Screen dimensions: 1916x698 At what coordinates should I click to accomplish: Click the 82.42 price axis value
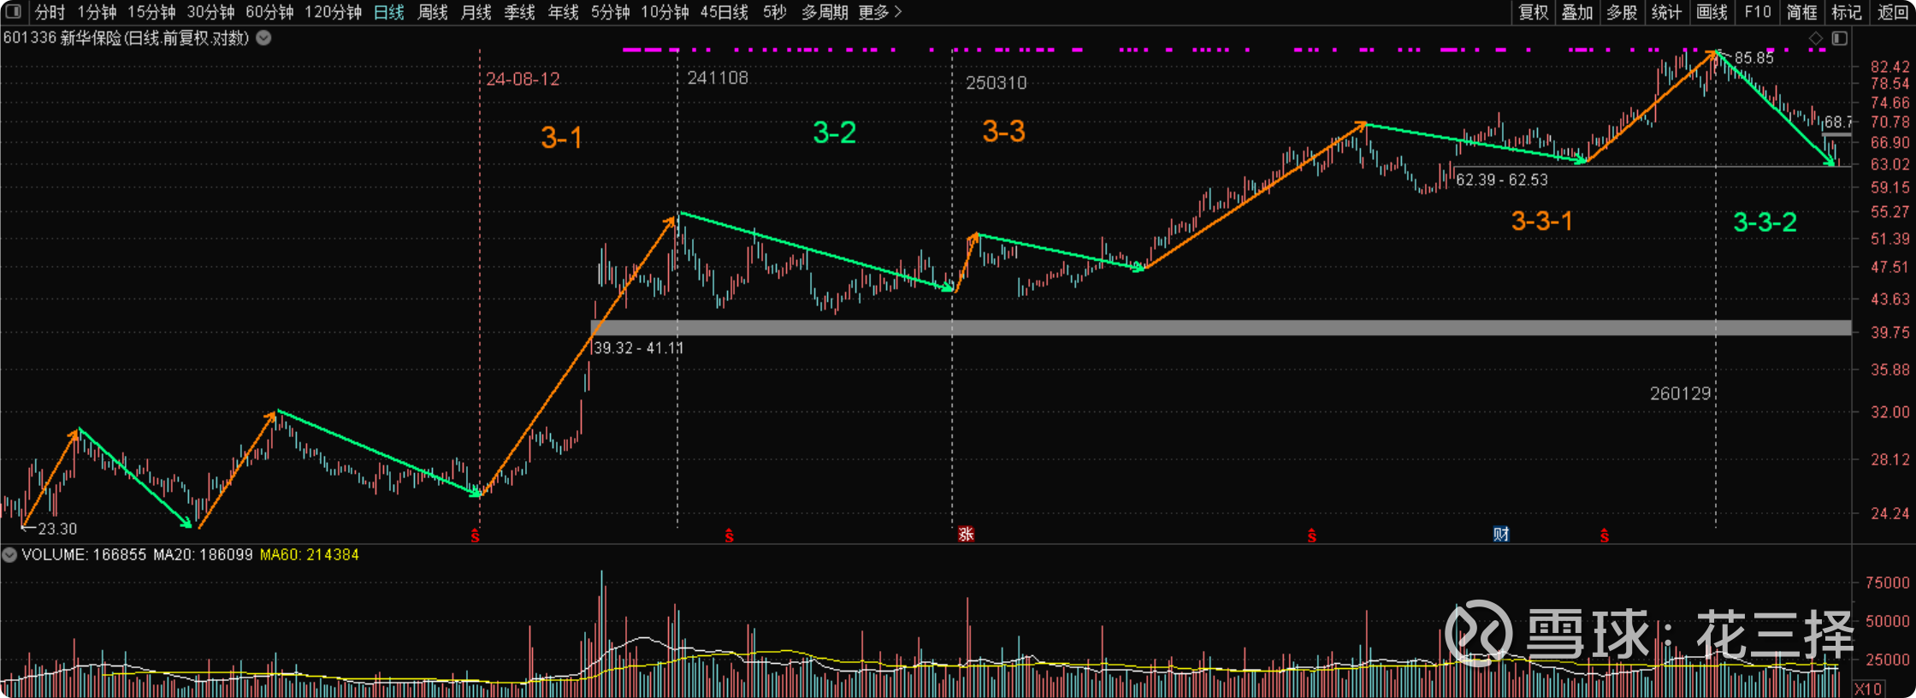click(x=1889, y=67)
